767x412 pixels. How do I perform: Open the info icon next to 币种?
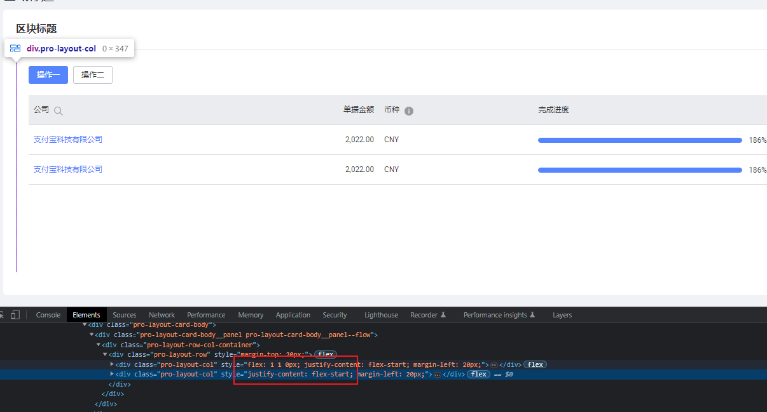pos(409,110)
